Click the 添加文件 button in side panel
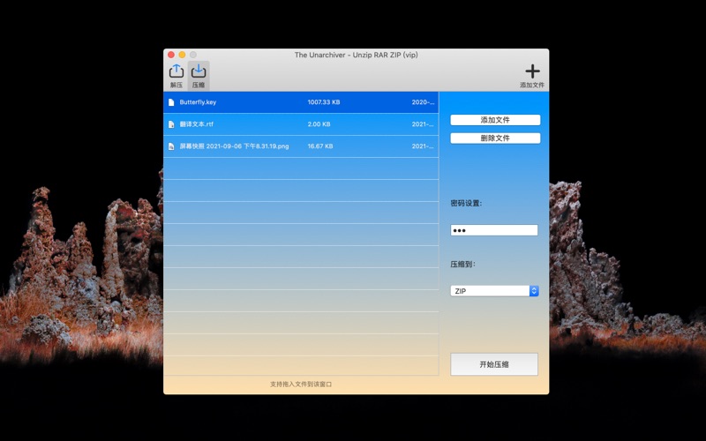The height and width of the screenshot is (441, 706). click(x=495, y=120)
